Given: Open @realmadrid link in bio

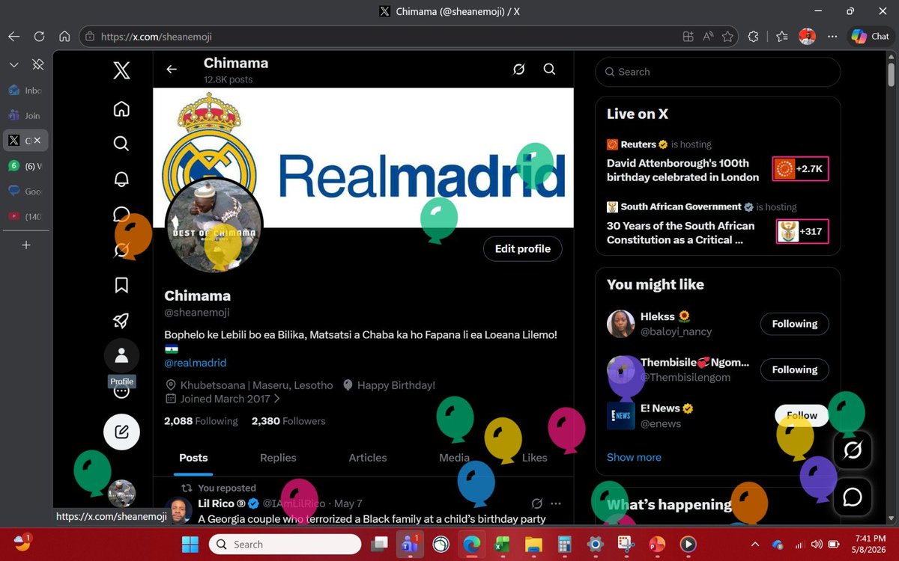Looking at the screenshot, I should pos(195,363).
